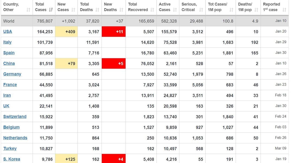Open the USA country link
The height and width of the screenshot is (163, 291).
(x=8, y=32)
